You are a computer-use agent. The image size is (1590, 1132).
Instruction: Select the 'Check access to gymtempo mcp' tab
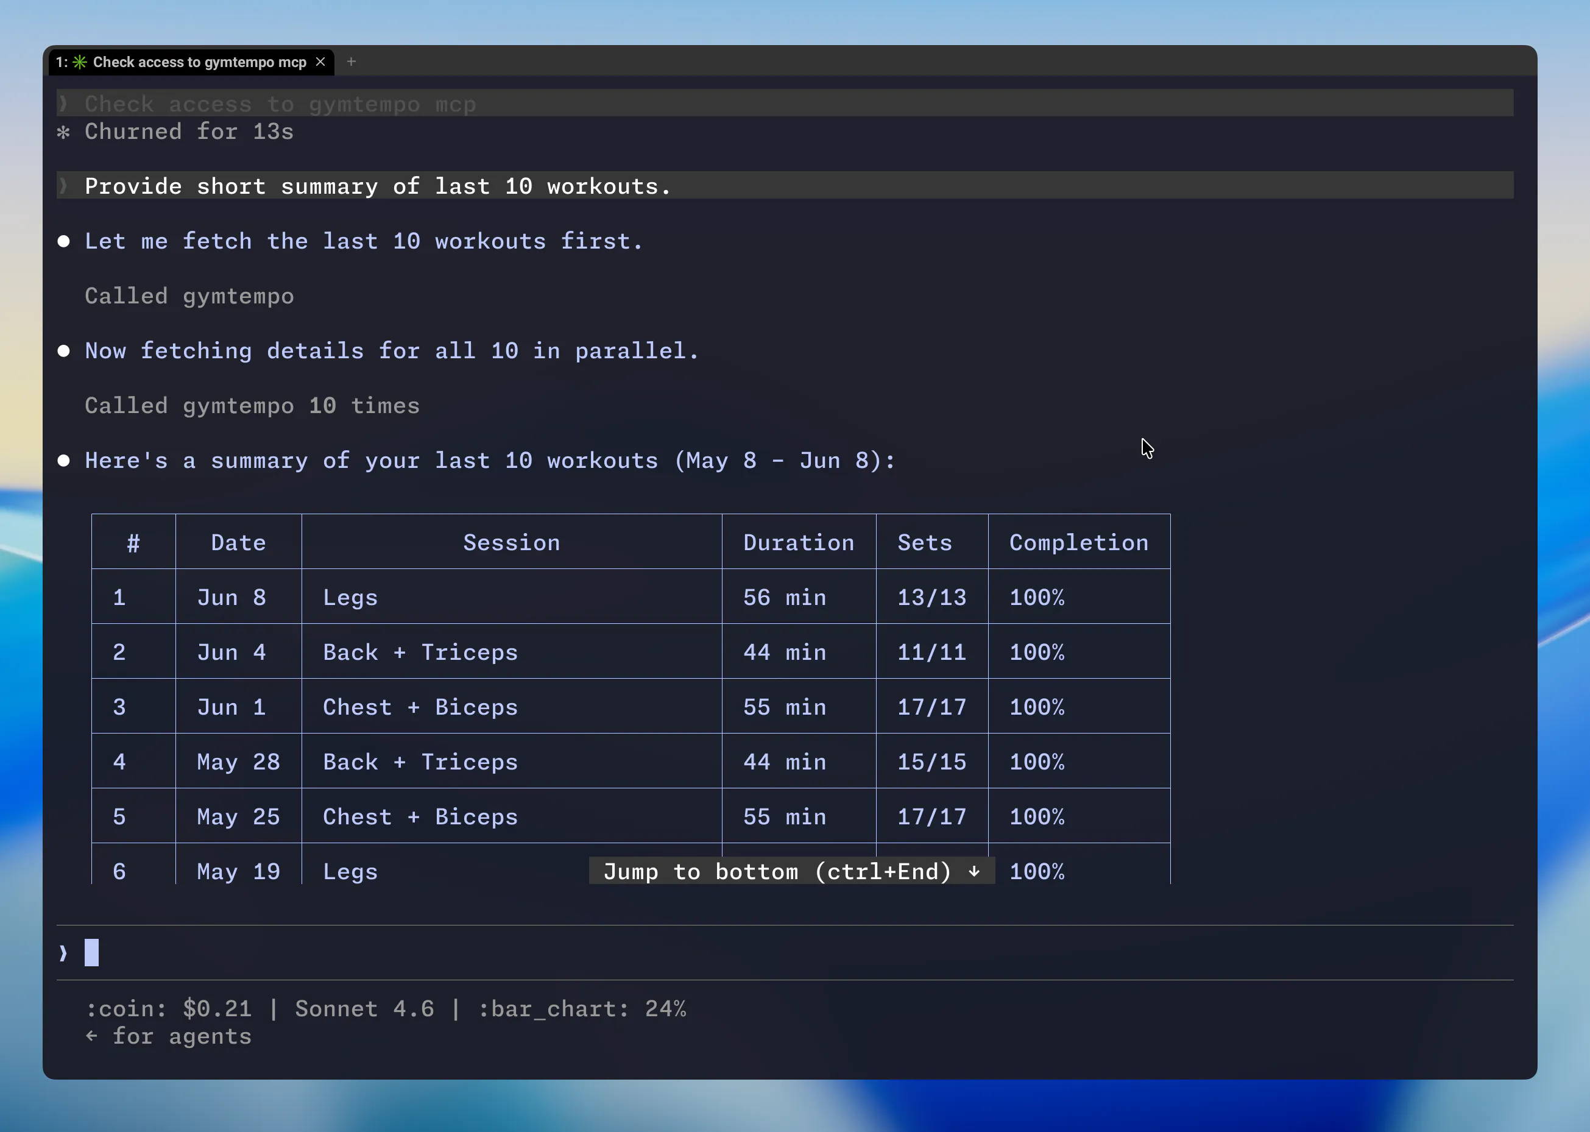click(191, 62)
